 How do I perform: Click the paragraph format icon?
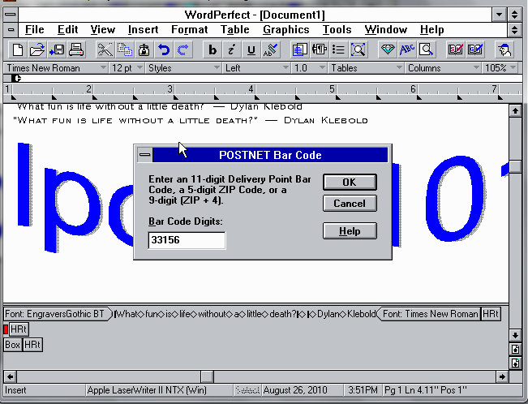pyautogui.click(x=319, y=50)
